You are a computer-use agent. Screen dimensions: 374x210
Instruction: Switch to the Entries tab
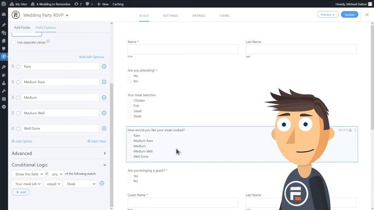coord(199,16)
